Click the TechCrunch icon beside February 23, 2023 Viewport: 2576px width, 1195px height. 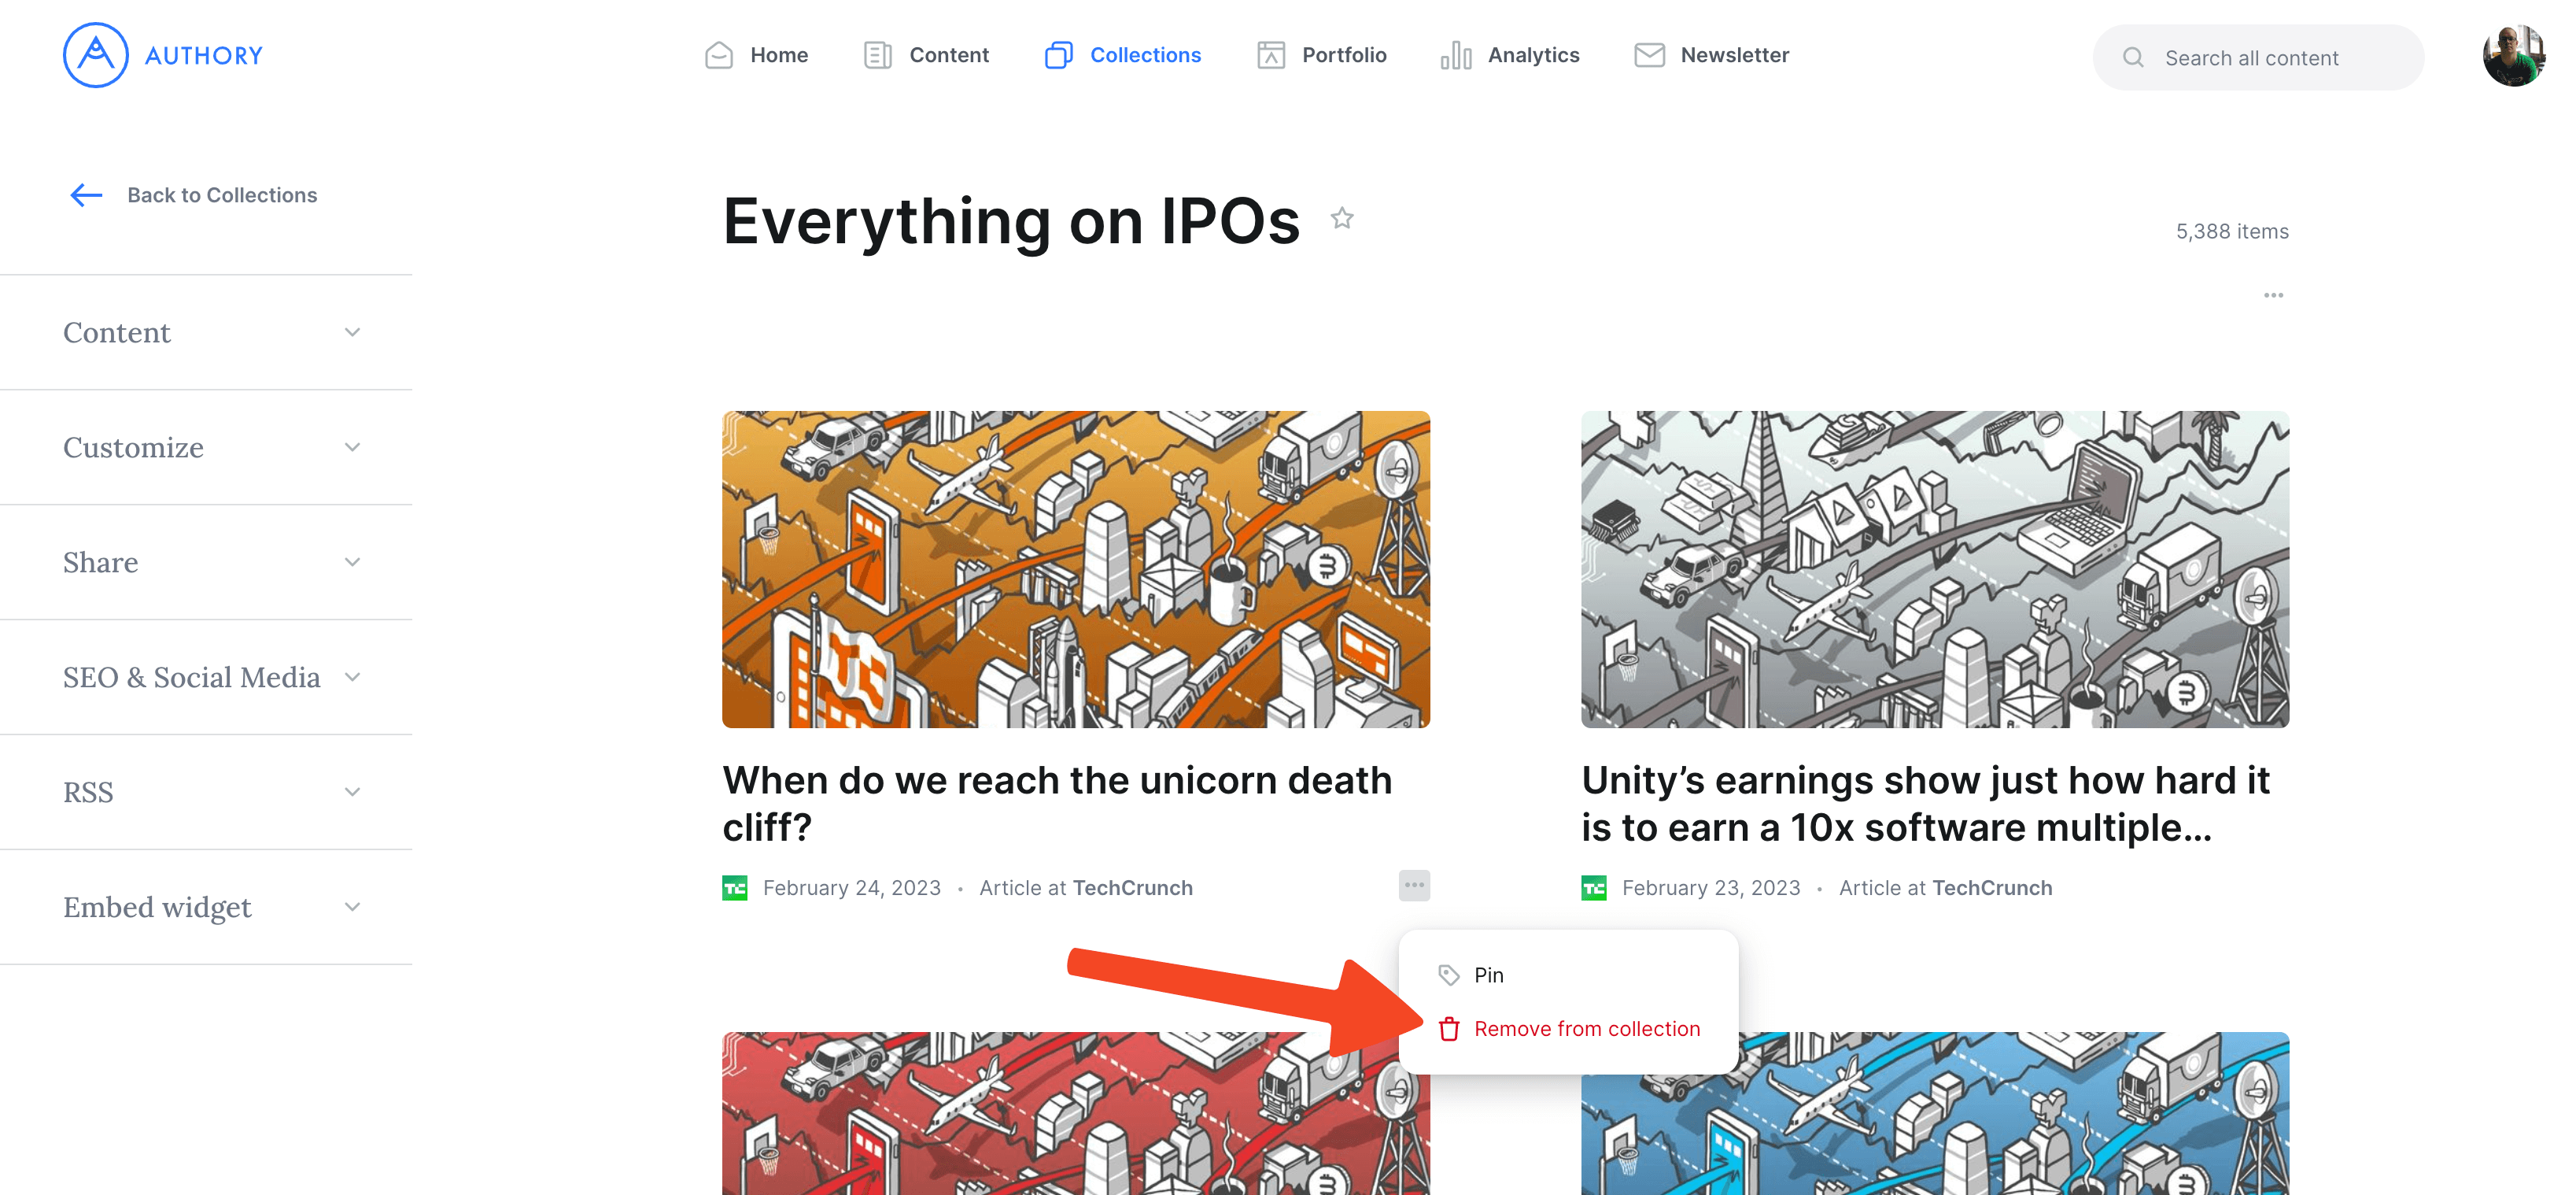(x=1594, y=889)
